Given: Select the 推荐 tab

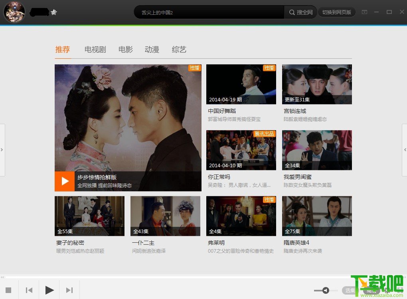Looking at the screenshot, I should (63, 50).
